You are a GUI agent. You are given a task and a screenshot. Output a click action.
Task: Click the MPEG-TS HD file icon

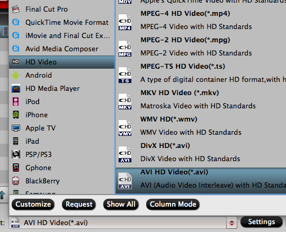tap(125, 75)
